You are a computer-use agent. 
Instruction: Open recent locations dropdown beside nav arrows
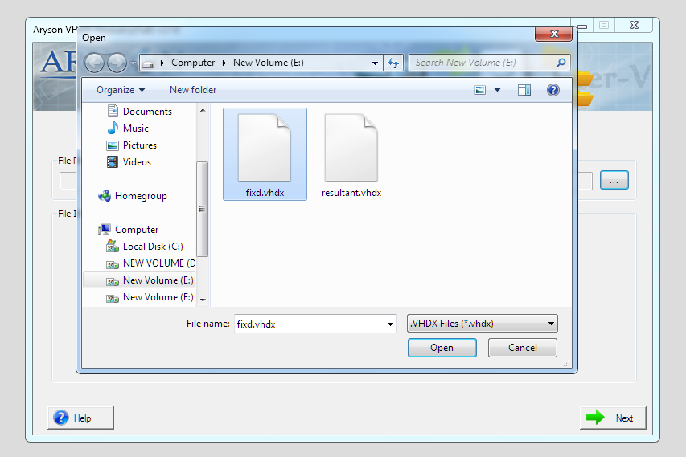pos(133,63)
